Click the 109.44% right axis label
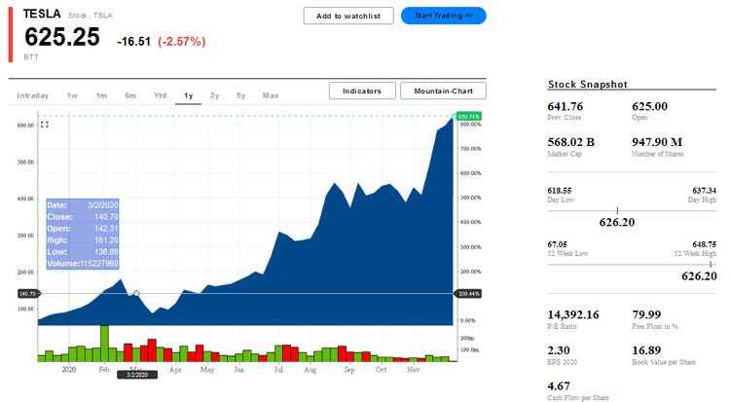This screenshot has height=402, width=730. 469,293
